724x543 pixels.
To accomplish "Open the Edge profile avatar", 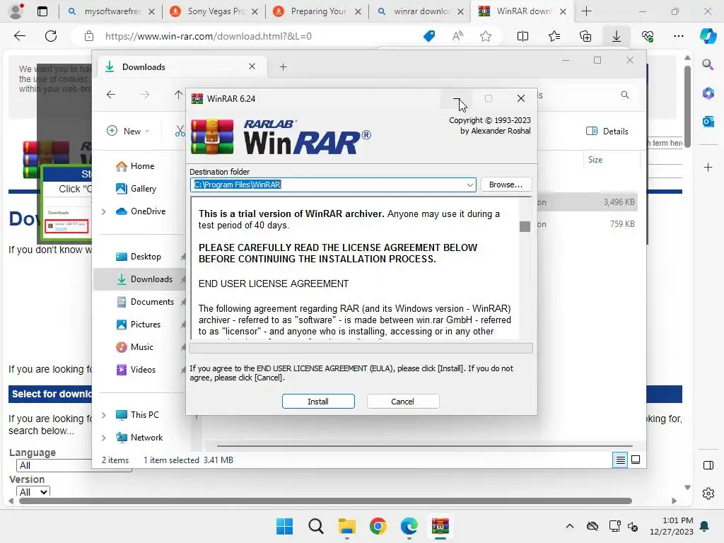I will pos(16,11).
